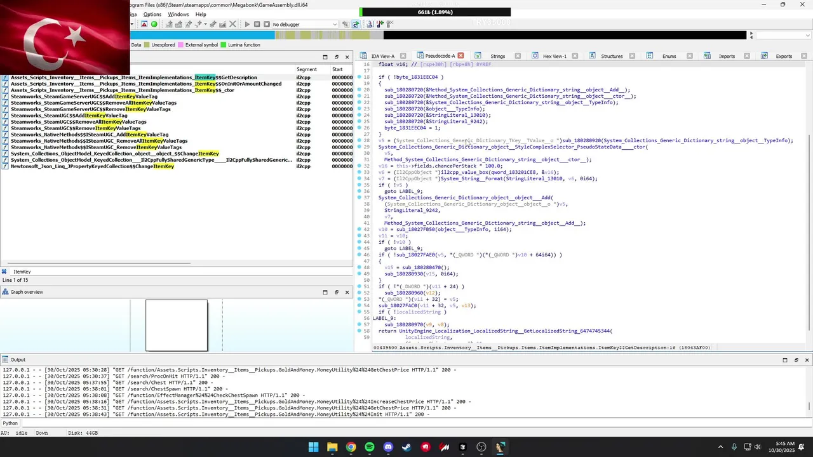Click the highlighted refresh toolbar icon

tap(356, 24)
